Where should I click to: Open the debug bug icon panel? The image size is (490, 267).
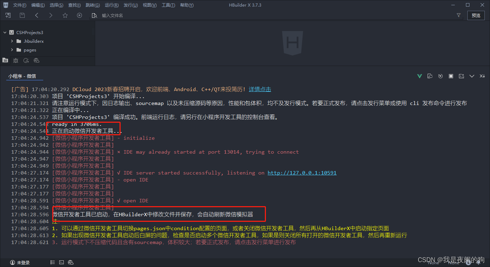coord(15,60)
